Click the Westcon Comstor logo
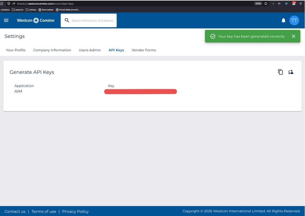This screenshot has height=216, width=305. 36,20
